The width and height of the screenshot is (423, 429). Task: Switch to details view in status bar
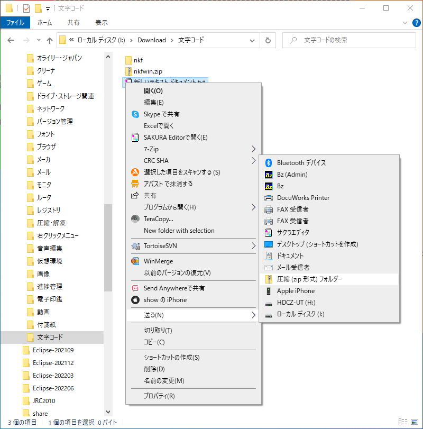[x=403, y=422]
